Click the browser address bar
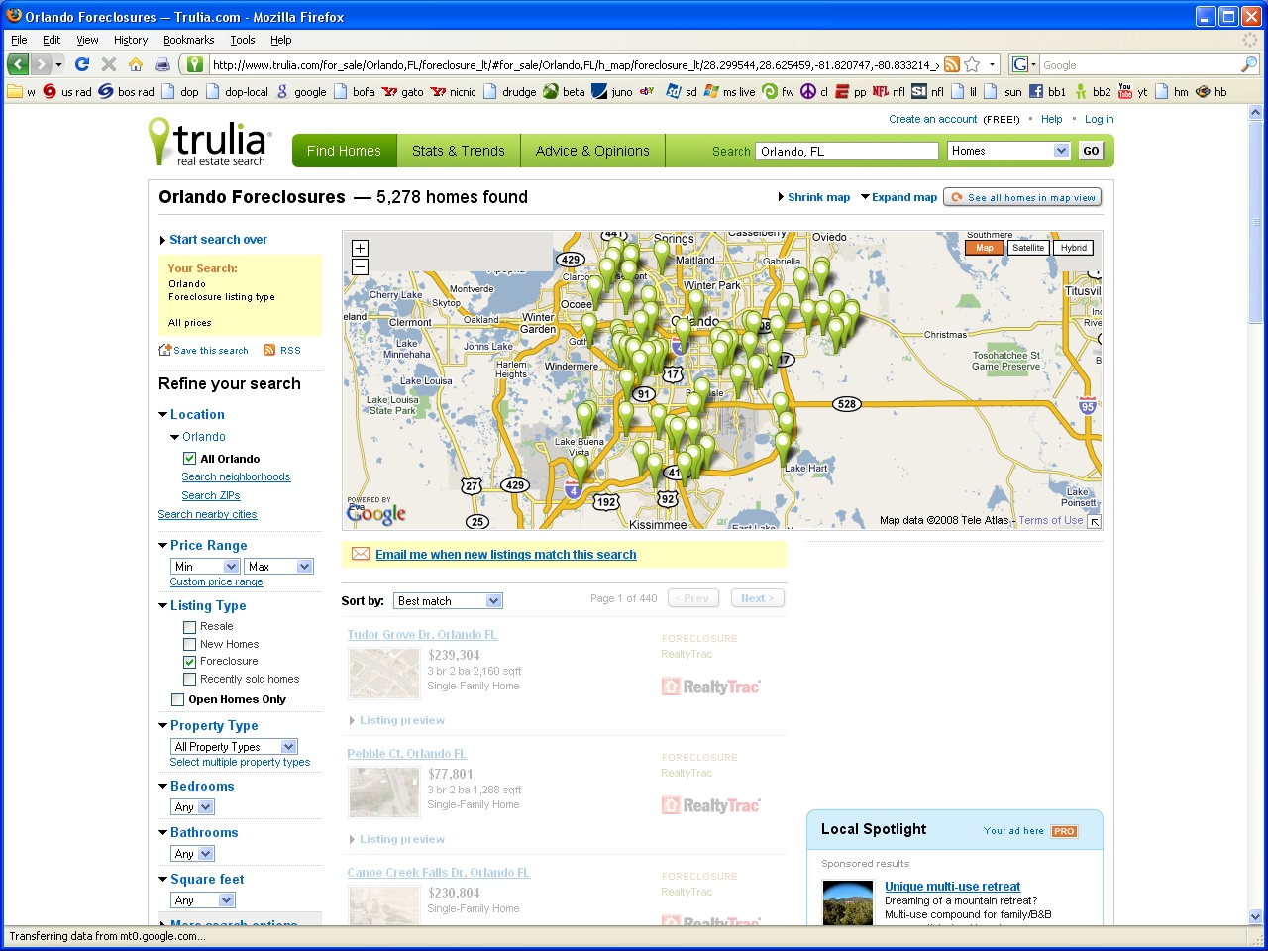The width and height of the screenshot is (1268, 951). coord(575,64)
